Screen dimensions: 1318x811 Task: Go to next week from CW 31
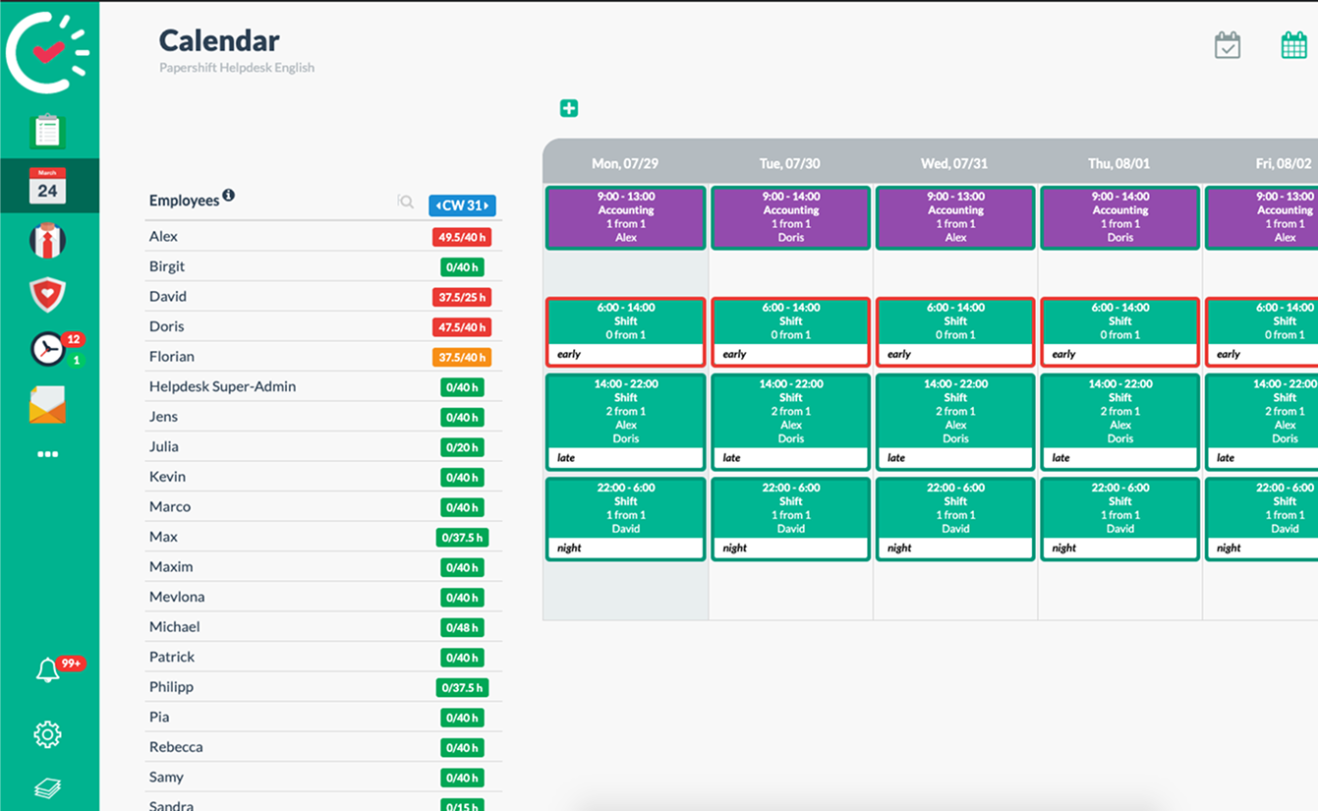point(486,205)
